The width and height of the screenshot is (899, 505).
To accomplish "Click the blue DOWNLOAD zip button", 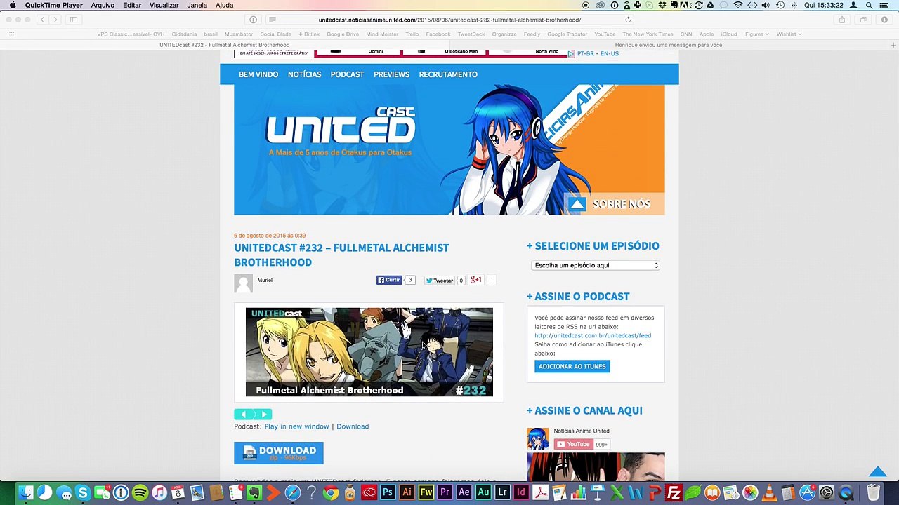I will pos(279,453).
